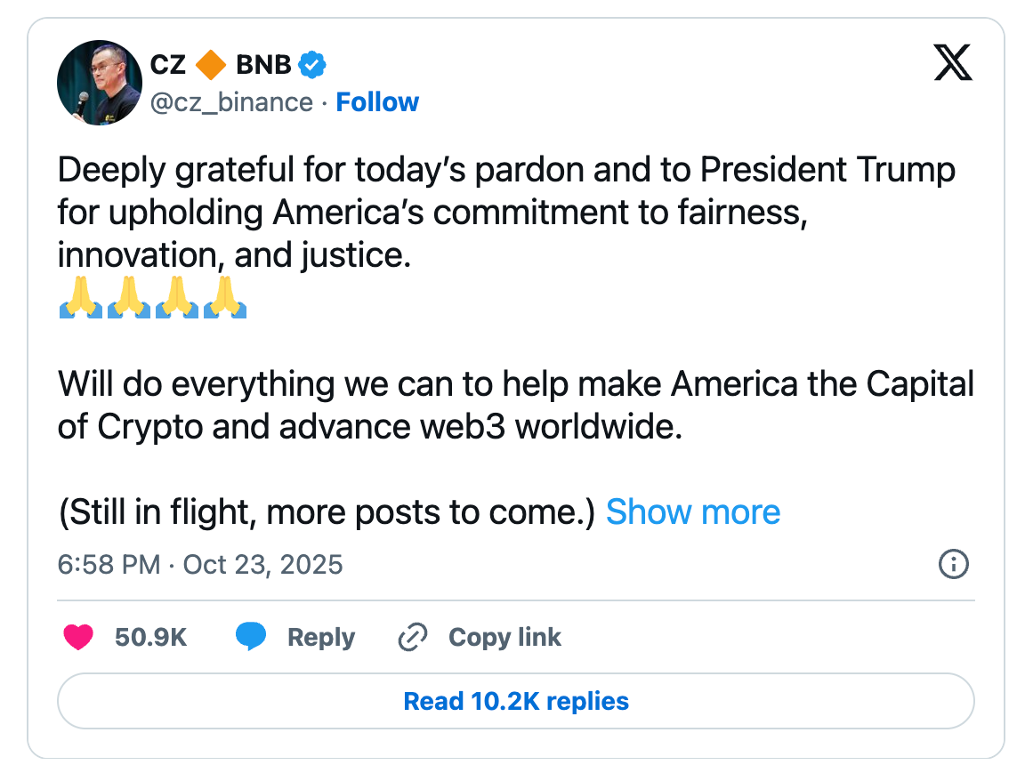
Task: Click the Copy link text
Action: tap(504, 637)
